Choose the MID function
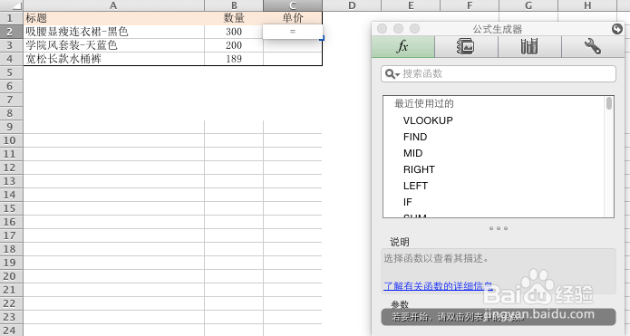Image resolution: width=630 pixels, height=336 pixels. pos(412,153)
